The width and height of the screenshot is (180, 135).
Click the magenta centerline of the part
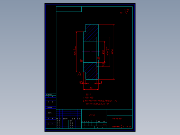[x=91, y=52]
